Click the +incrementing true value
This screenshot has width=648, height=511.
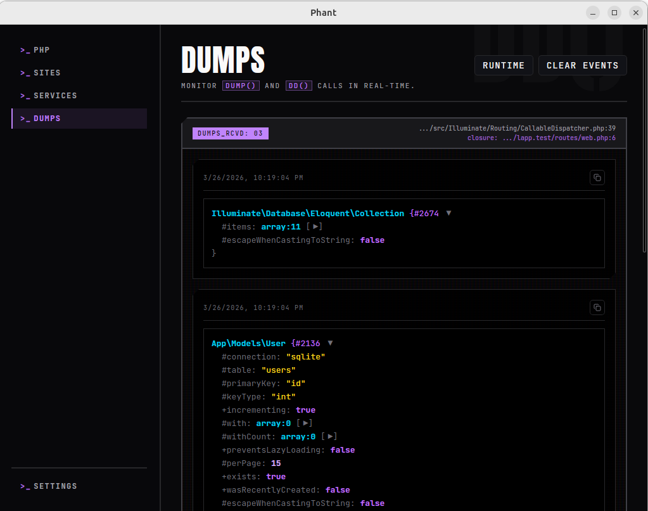point(306,410)
